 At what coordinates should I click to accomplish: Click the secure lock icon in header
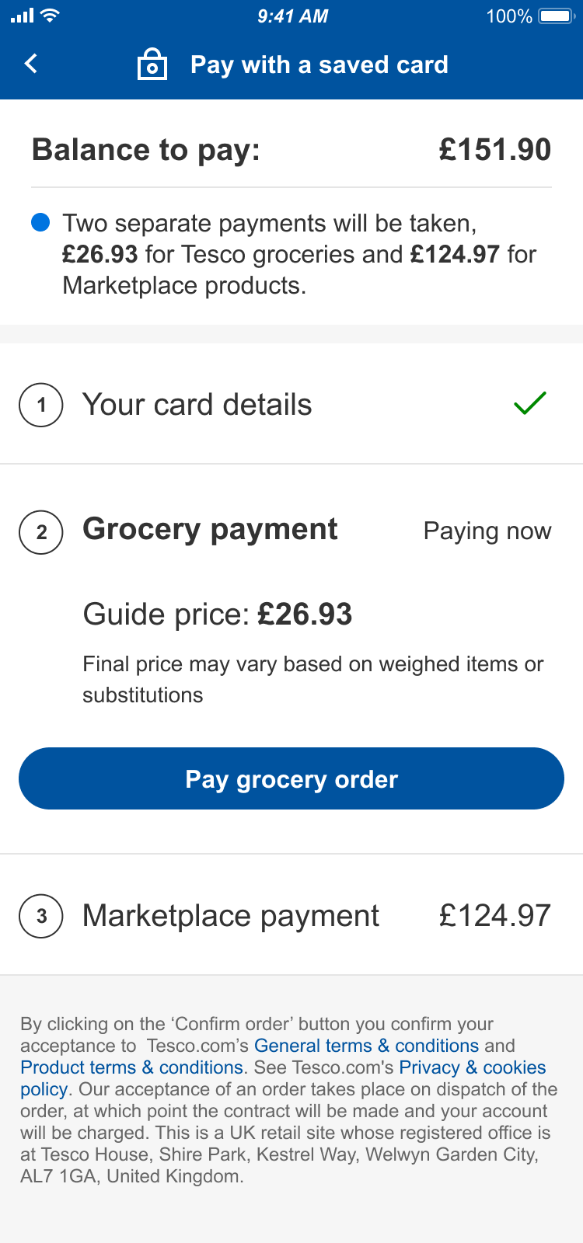click(152, 64)
